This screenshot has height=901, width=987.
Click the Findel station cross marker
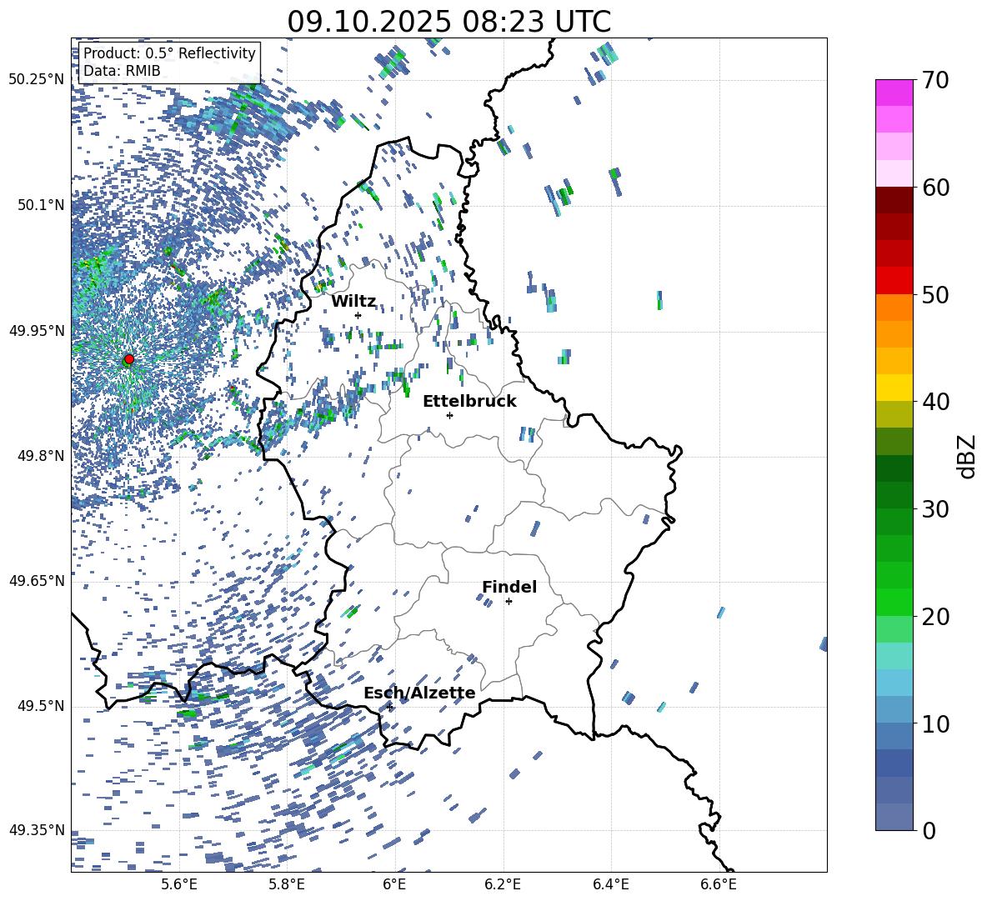(509, 602)
